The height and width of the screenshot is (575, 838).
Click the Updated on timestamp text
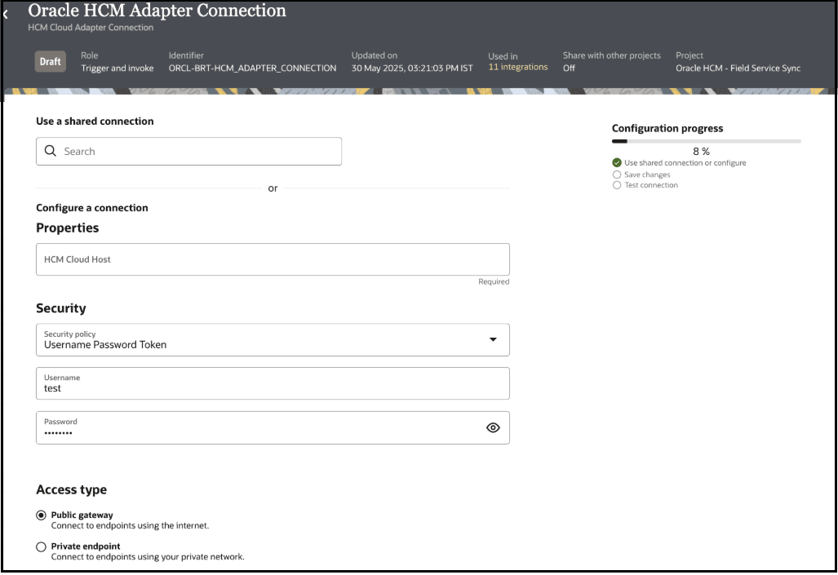coord(412,68)
